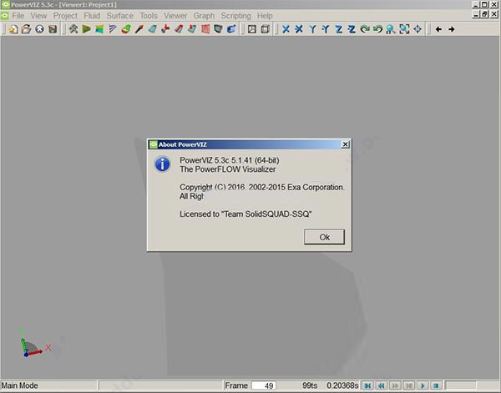Close the About PowerVIZ dialog

345,144
